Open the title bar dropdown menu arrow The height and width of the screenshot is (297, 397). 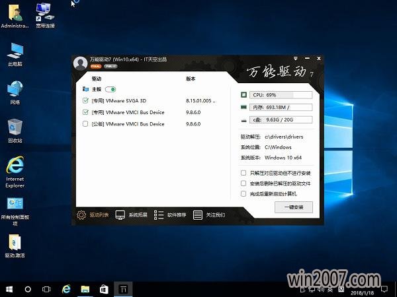296,59
